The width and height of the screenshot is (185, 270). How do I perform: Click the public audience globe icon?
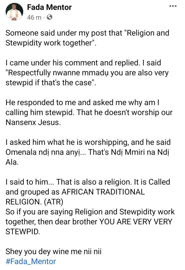point(50,18)
